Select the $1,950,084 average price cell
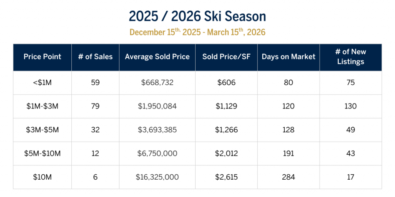 coord(157,106)
